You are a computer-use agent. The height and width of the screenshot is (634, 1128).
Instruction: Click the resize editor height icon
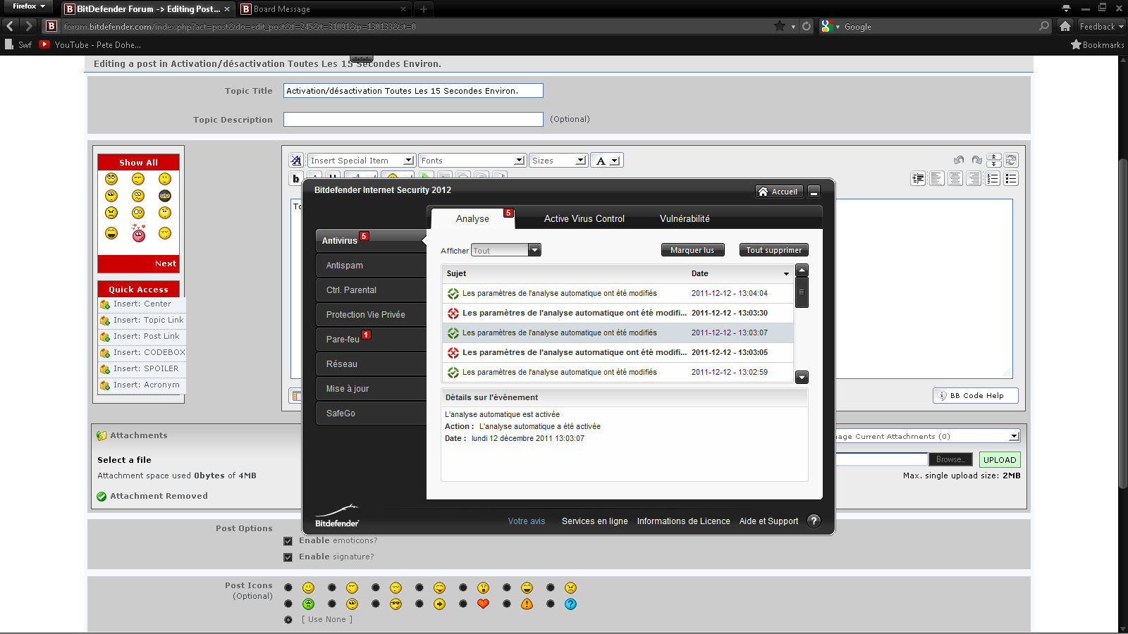(x=994, y=160)
